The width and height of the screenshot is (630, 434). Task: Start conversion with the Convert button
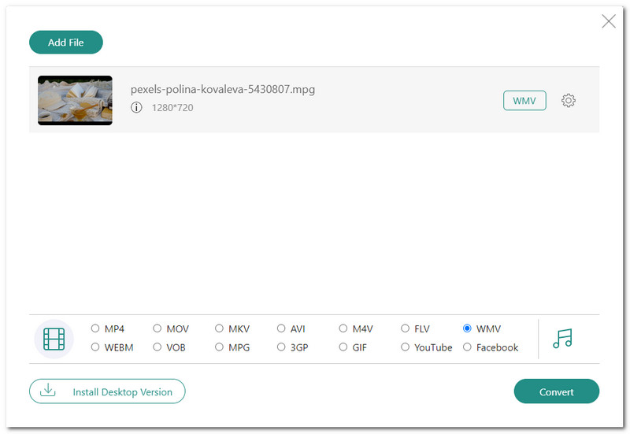click(556, 391)
